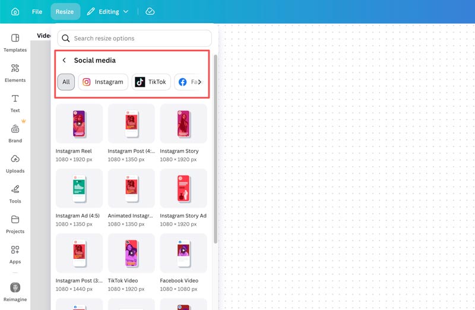Open the File menu

(x=37, y=11)
